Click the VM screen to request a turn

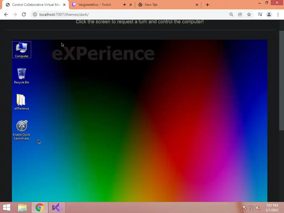coord(140,121)
